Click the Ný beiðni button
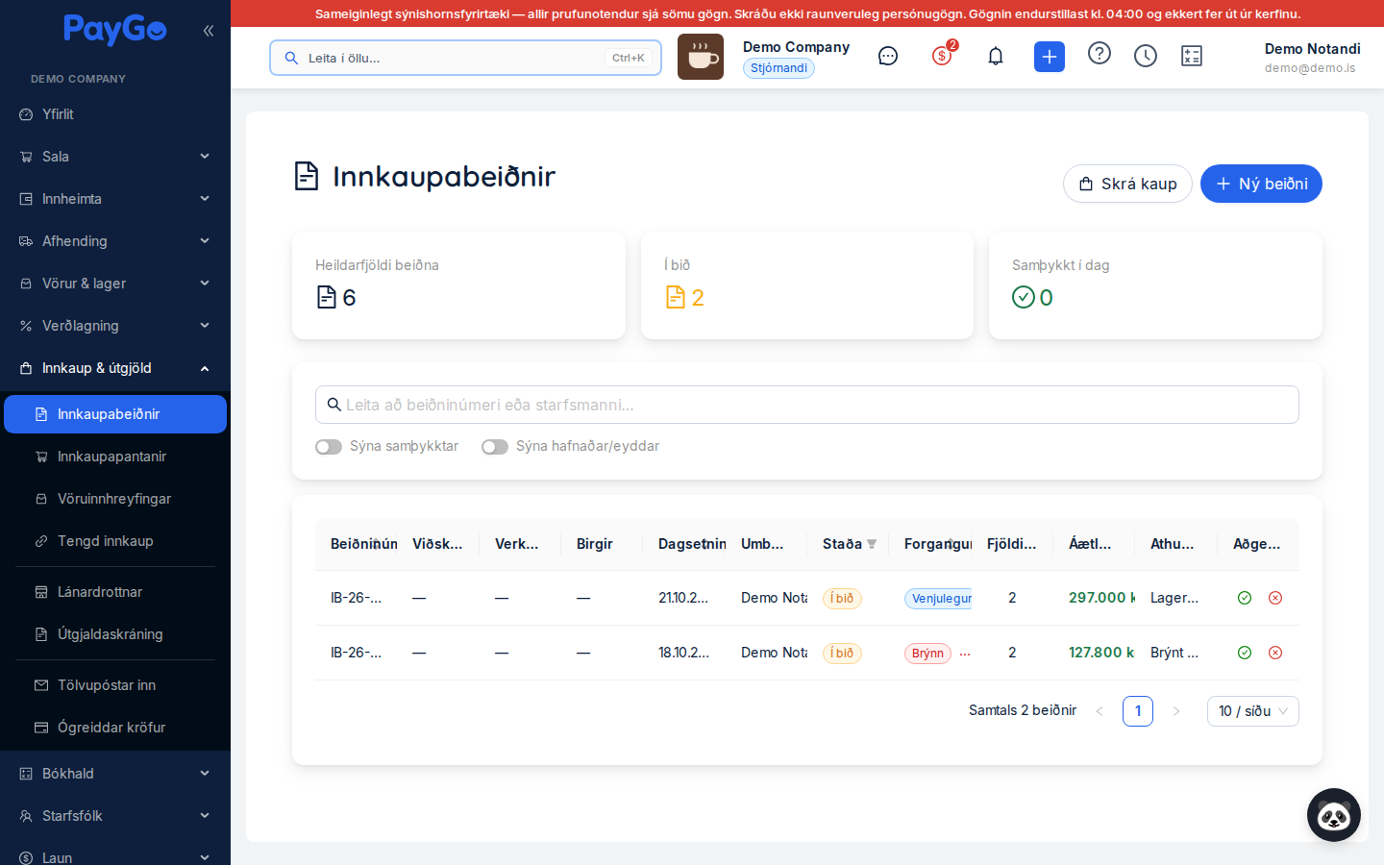 click(1261, 184)
